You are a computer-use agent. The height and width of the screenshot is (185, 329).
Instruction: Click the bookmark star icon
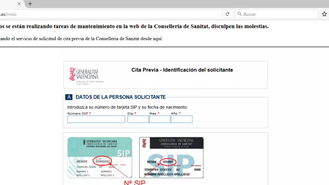[324, 14]
